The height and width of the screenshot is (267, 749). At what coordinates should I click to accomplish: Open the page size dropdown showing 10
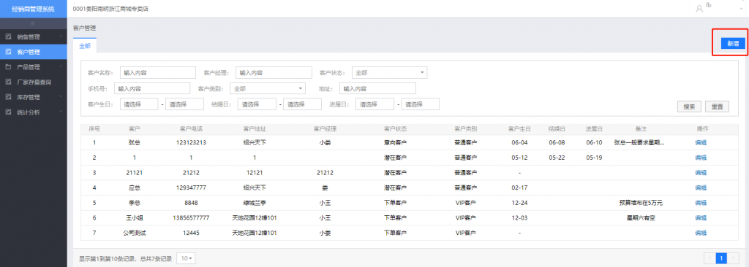(186, 258)
